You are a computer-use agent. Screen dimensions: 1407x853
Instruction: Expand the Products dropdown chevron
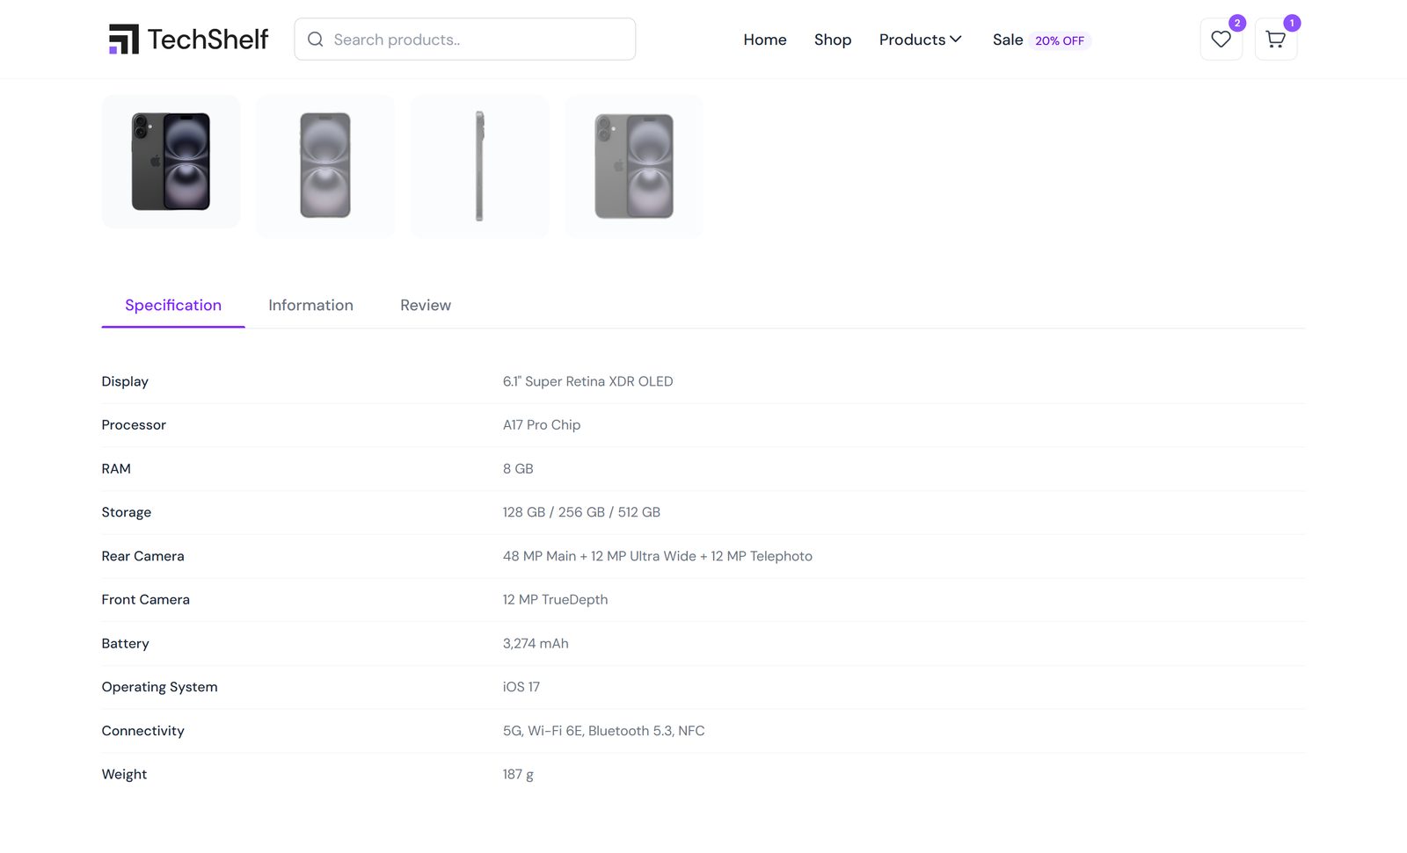pos(955,40)
